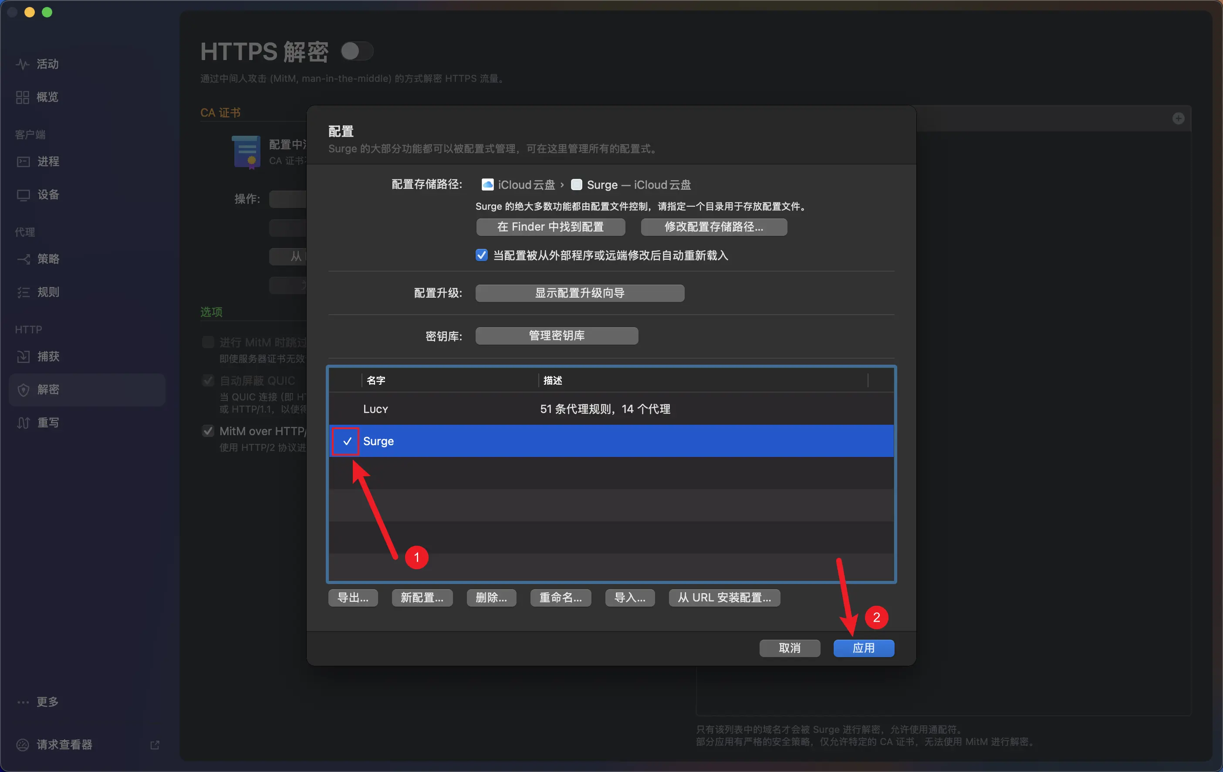Toggle the HTTPS decryption switch

tap(357, 51)
